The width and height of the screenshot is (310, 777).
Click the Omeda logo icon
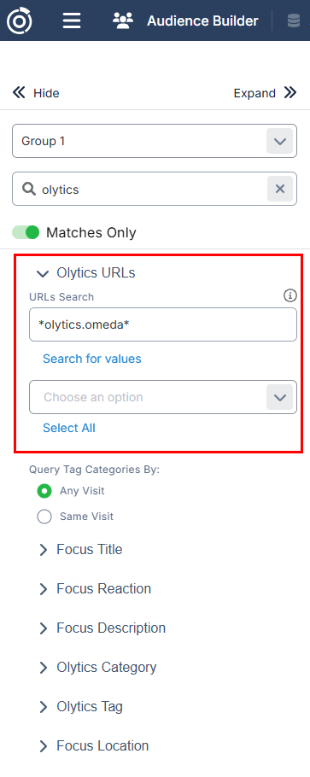click(20, 20)
